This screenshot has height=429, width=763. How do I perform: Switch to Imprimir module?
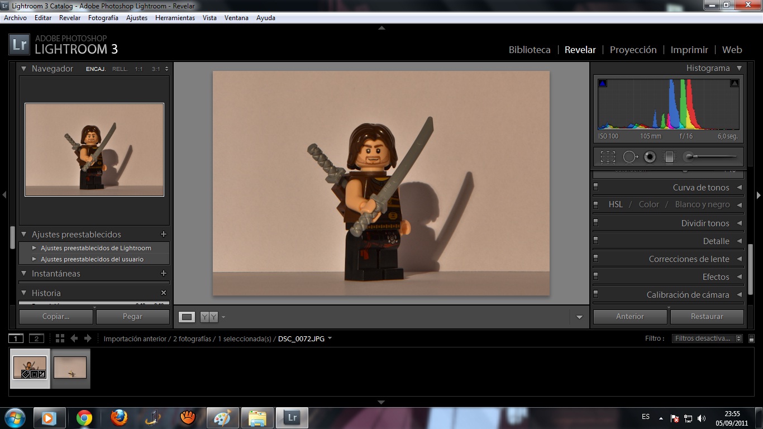[689, 50]
